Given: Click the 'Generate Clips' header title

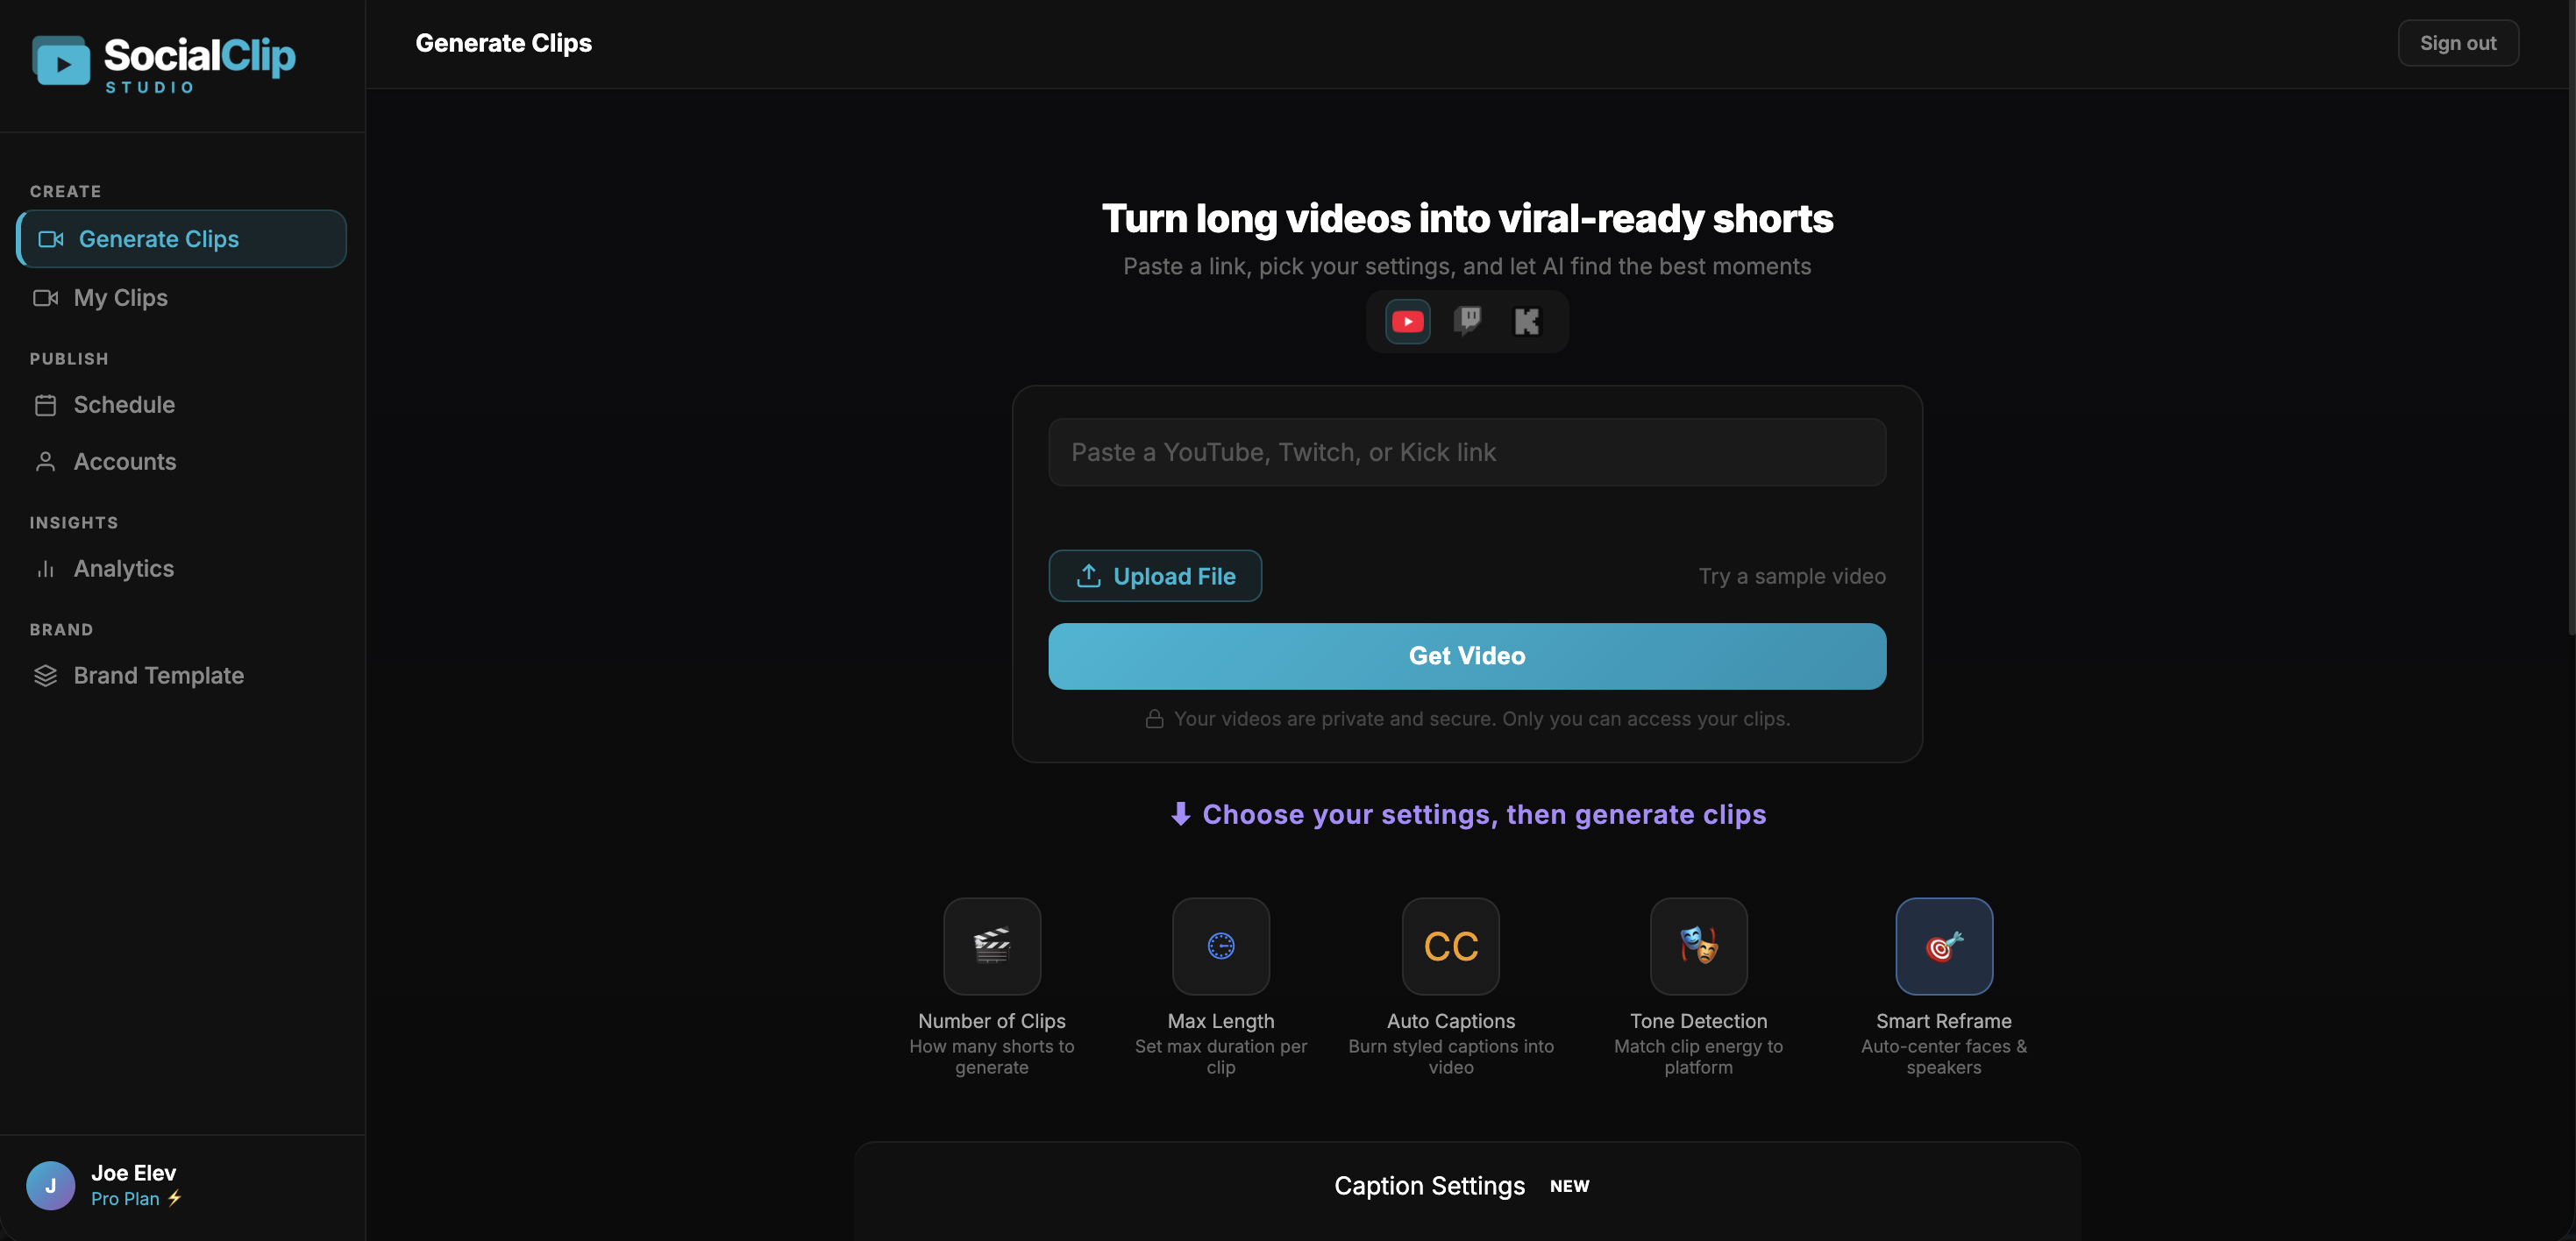Looking at the screenshot, I should click(504, 43).
